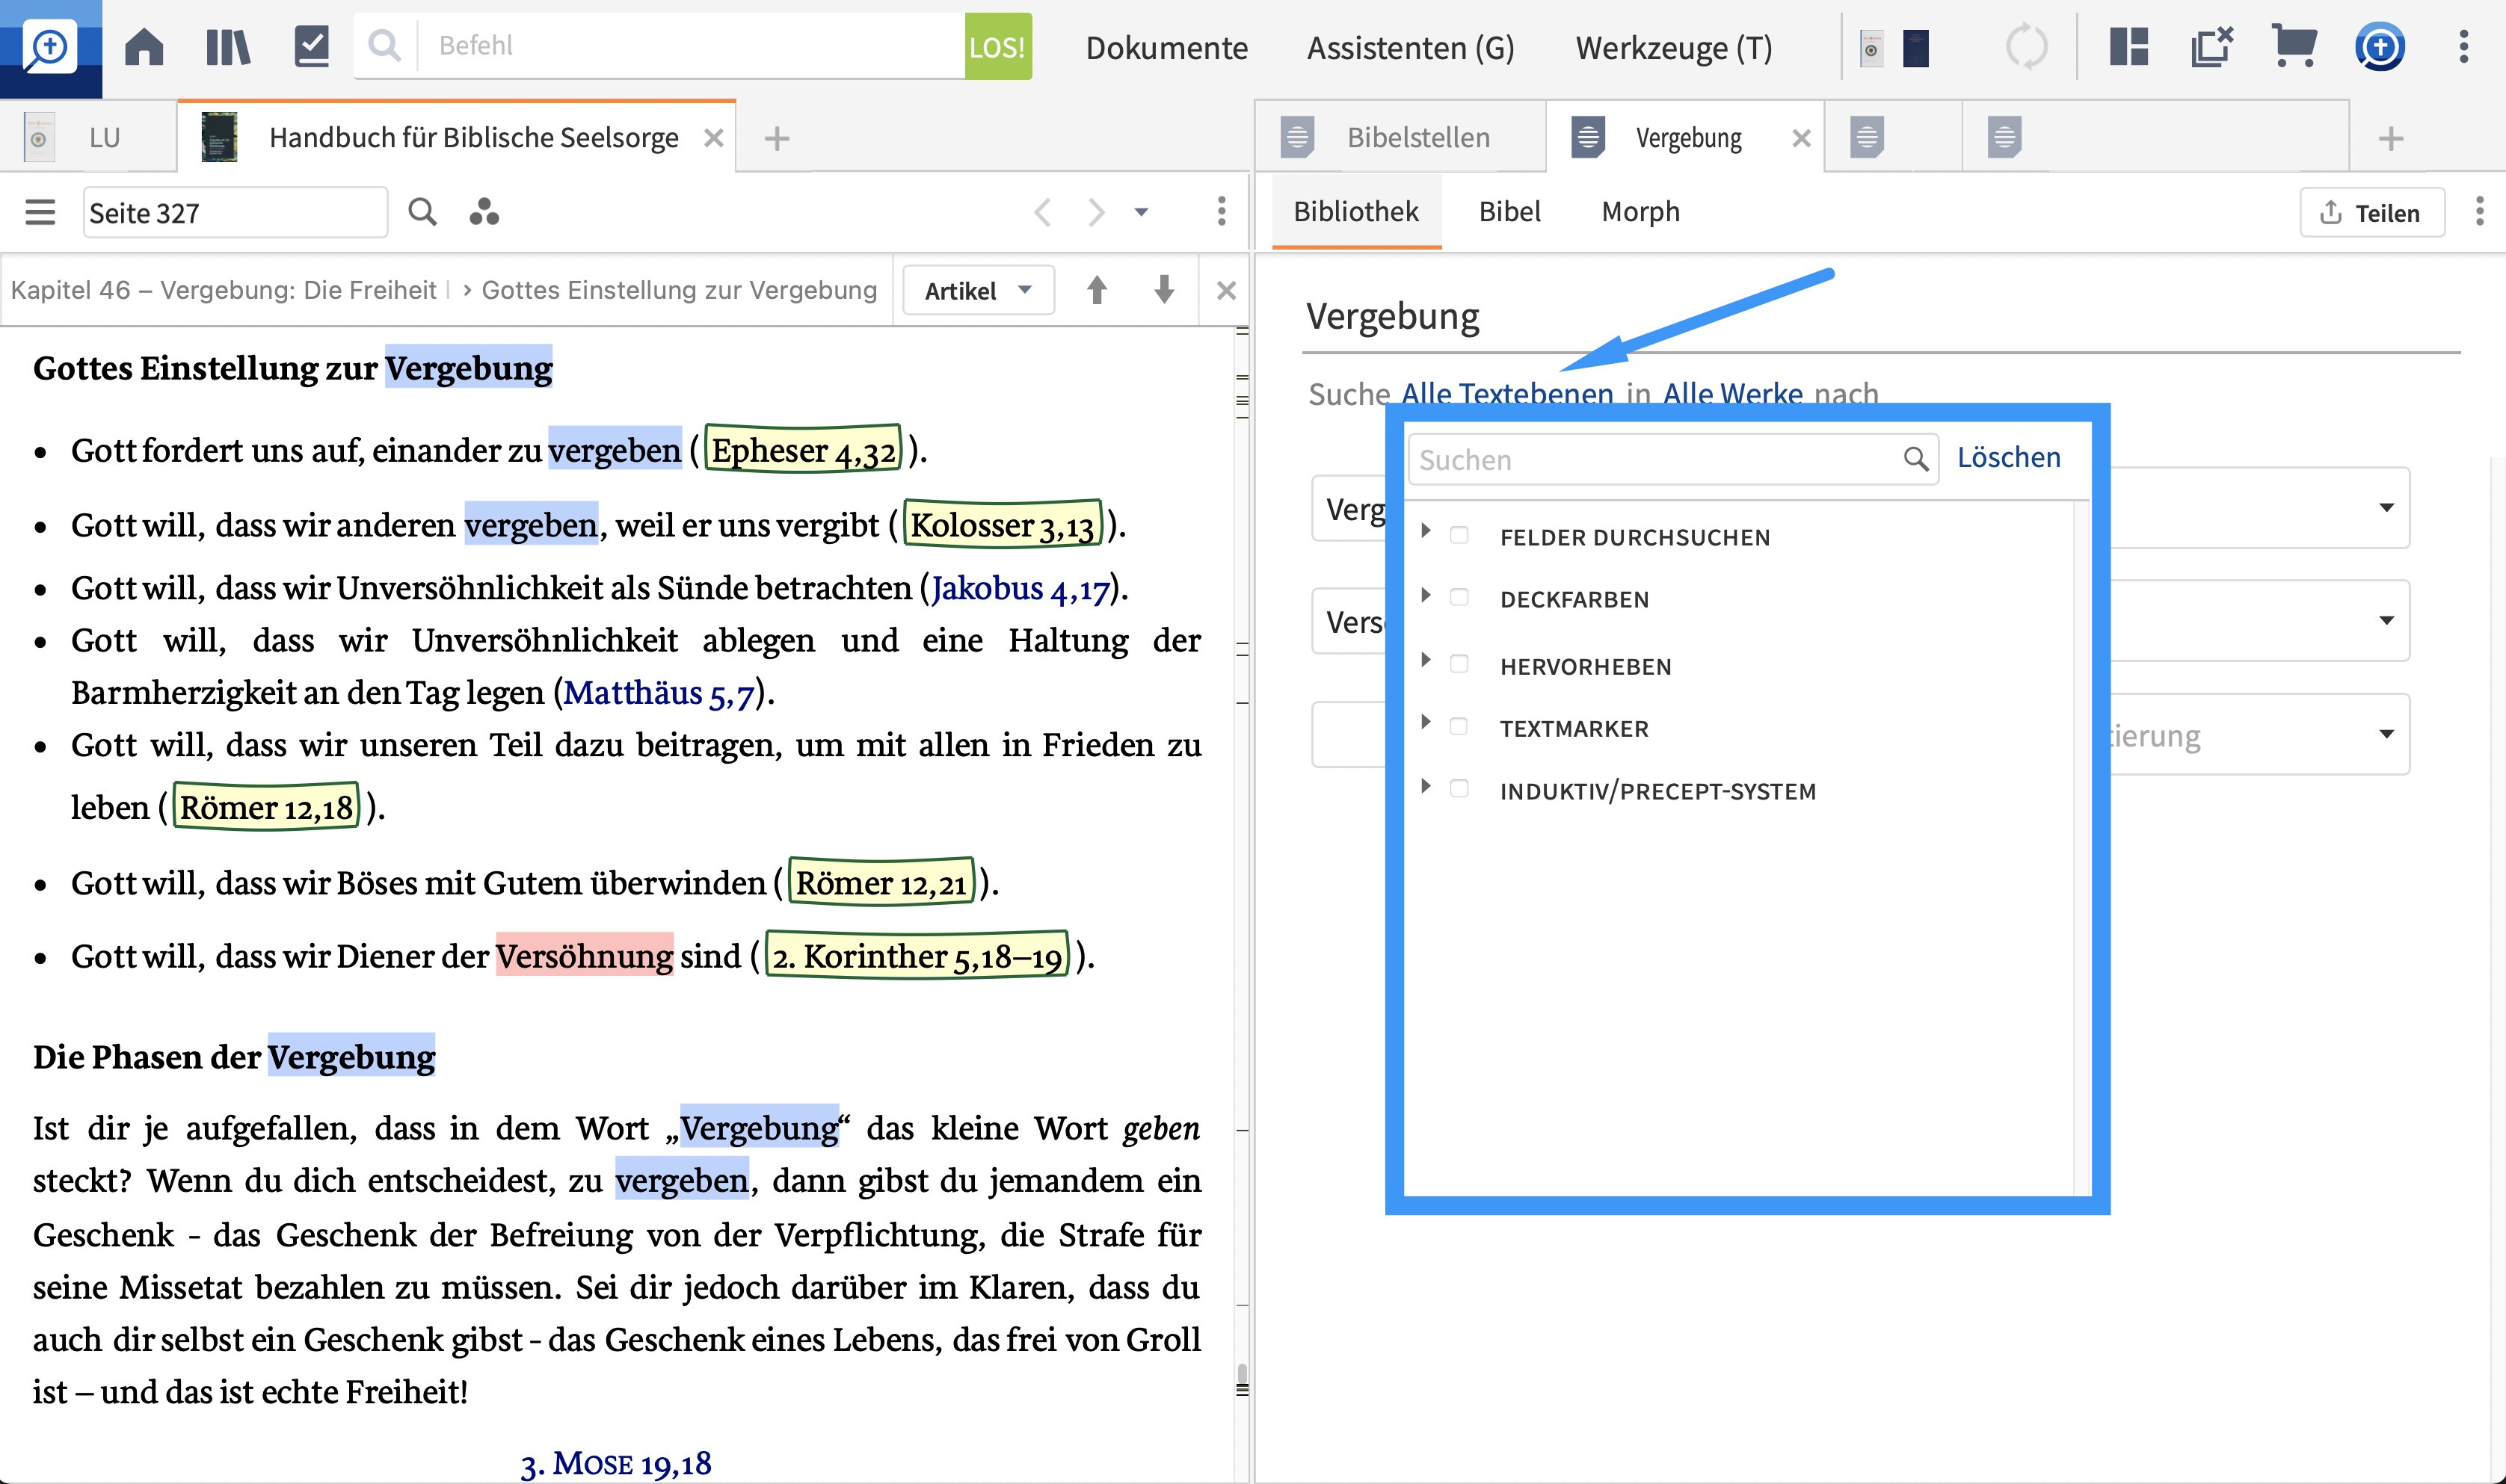Screen dimensions: 2506x1484
Task: Open the Werkzeuge (T) menu
Action: [1674, 47]
